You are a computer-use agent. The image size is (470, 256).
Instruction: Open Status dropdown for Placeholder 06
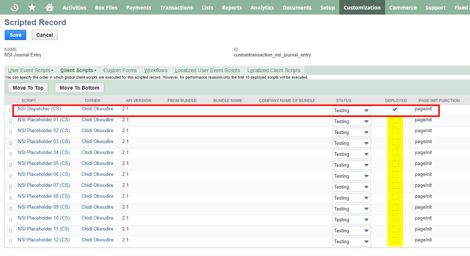(x=352, y=176)
